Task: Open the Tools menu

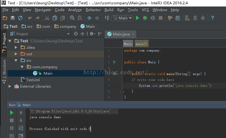Action: click(x=133, y=10)
